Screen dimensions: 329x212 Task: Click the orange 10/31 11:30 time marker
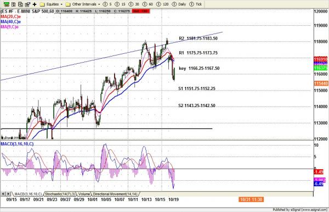click(251, 199)
